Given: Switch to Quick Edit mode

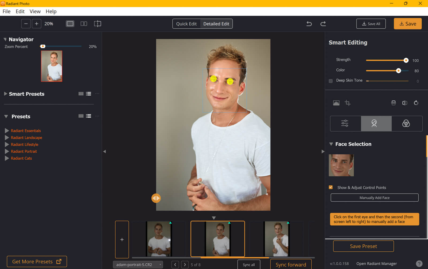Looking at the screenshot, I should tap(186, 24).
